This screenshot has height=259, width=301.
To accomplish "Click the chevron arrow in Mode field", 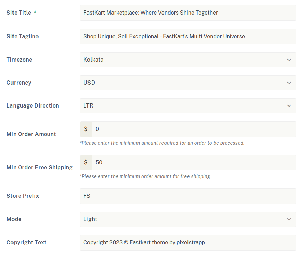I will [x=289, y=219].
